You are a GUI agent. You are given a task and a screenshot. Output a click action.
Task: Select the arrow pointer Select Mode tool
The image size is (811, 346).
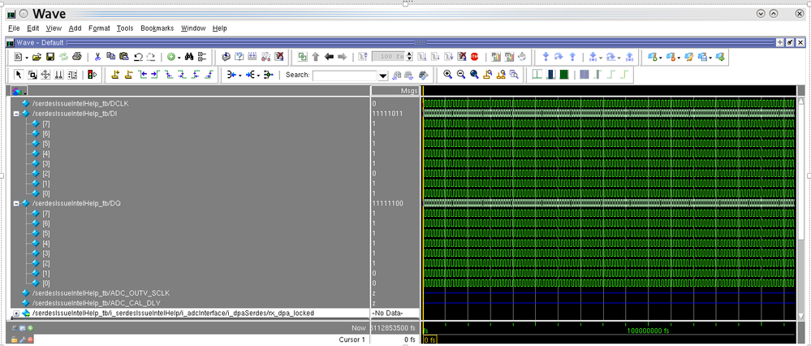click(x=19, y=75)
